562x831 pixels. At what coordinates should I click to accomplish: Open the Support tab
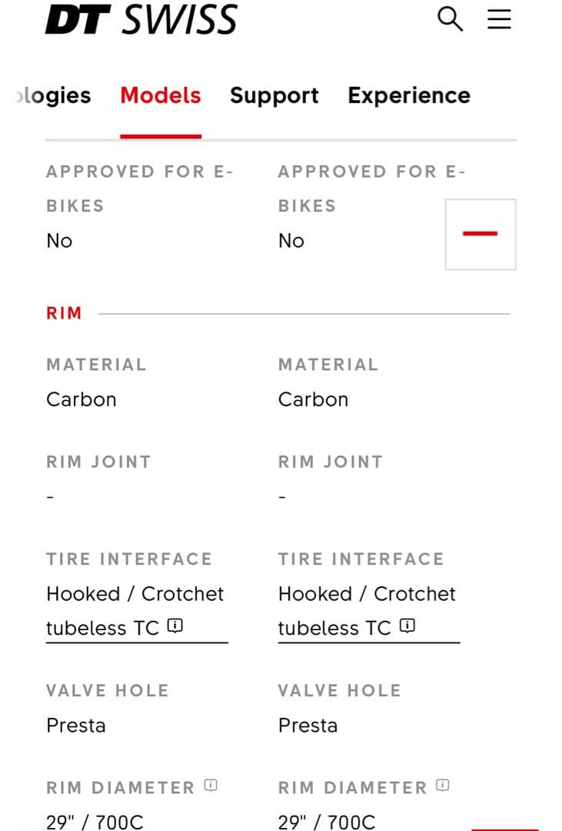274,95
